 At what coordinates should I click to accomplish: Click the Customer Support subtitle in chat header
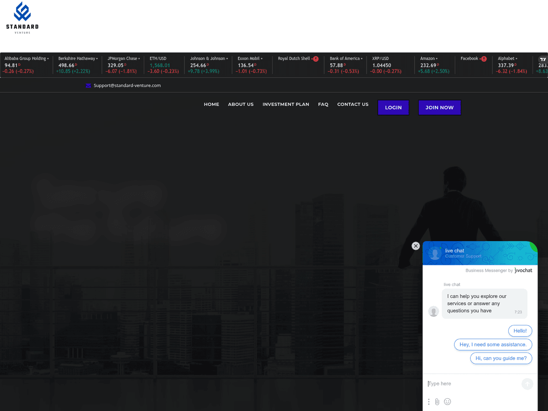[463, 256]
